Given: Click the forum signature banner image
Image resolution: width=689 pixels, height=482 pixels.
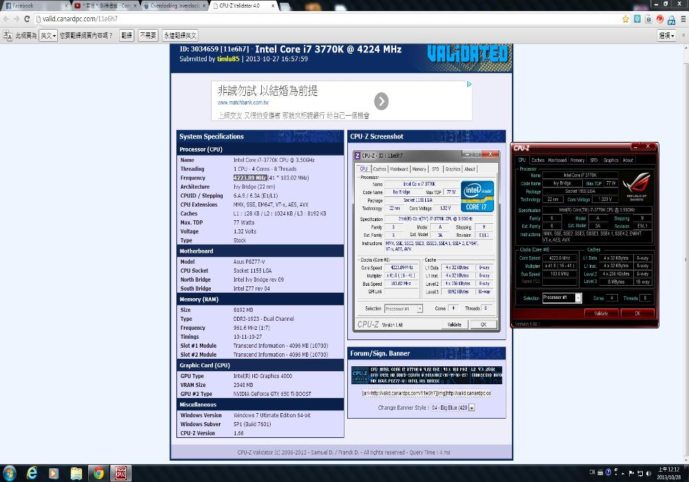Looking at the screenshot, I should pyautogui.click(x=426, y=375).
